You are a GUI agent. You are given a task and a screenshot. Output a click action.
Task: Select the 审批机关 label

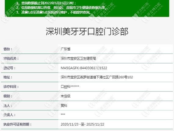11,58
